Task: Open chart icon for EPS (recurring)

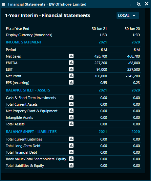Action: pyautogui.click(x=71, y=82)
